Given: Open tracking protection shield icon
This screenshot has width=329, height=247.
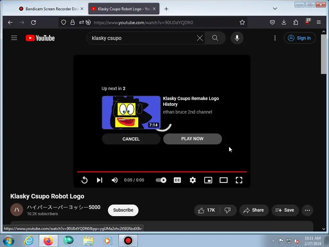Looking at the screenshot, I should pyautogui.click(x=64, y=22).
